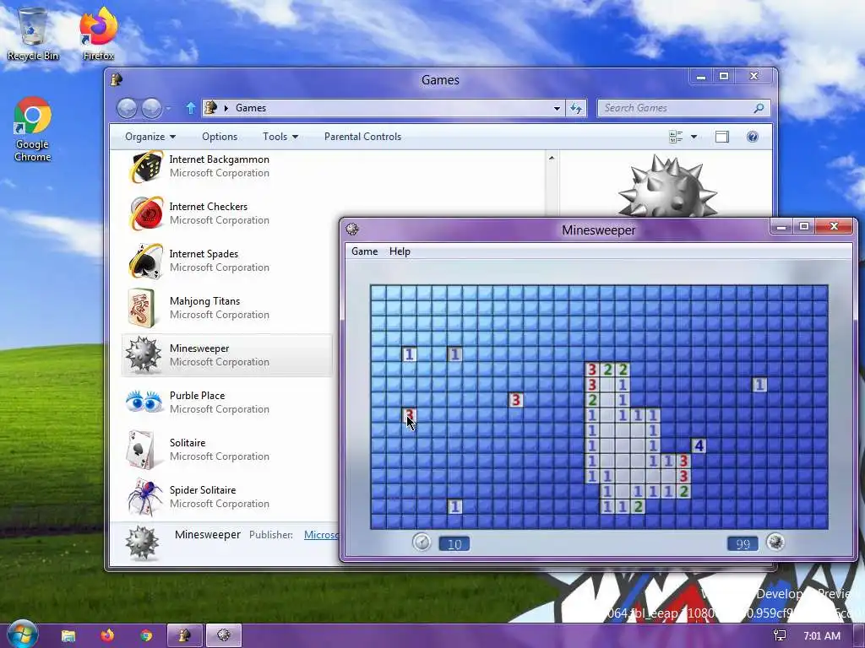The height and width of the screenshot is (648, 865).
Task: Click the Back arrow in Games window
Action: click(127, 109)
